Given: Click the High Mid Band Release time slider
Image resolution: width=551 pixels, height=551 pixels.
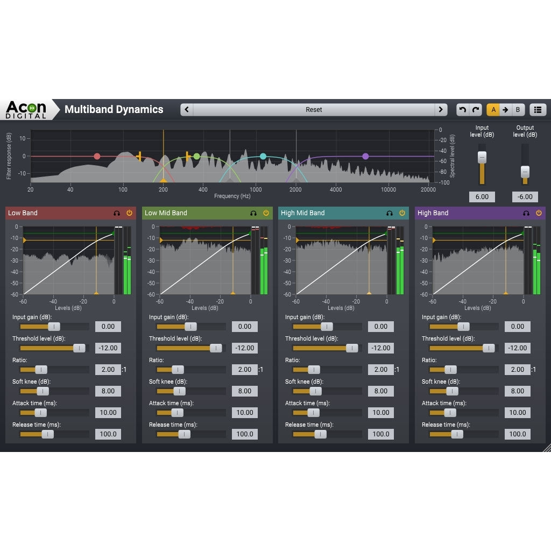Looking at the screenshot, I should click(x=327, y=434).
